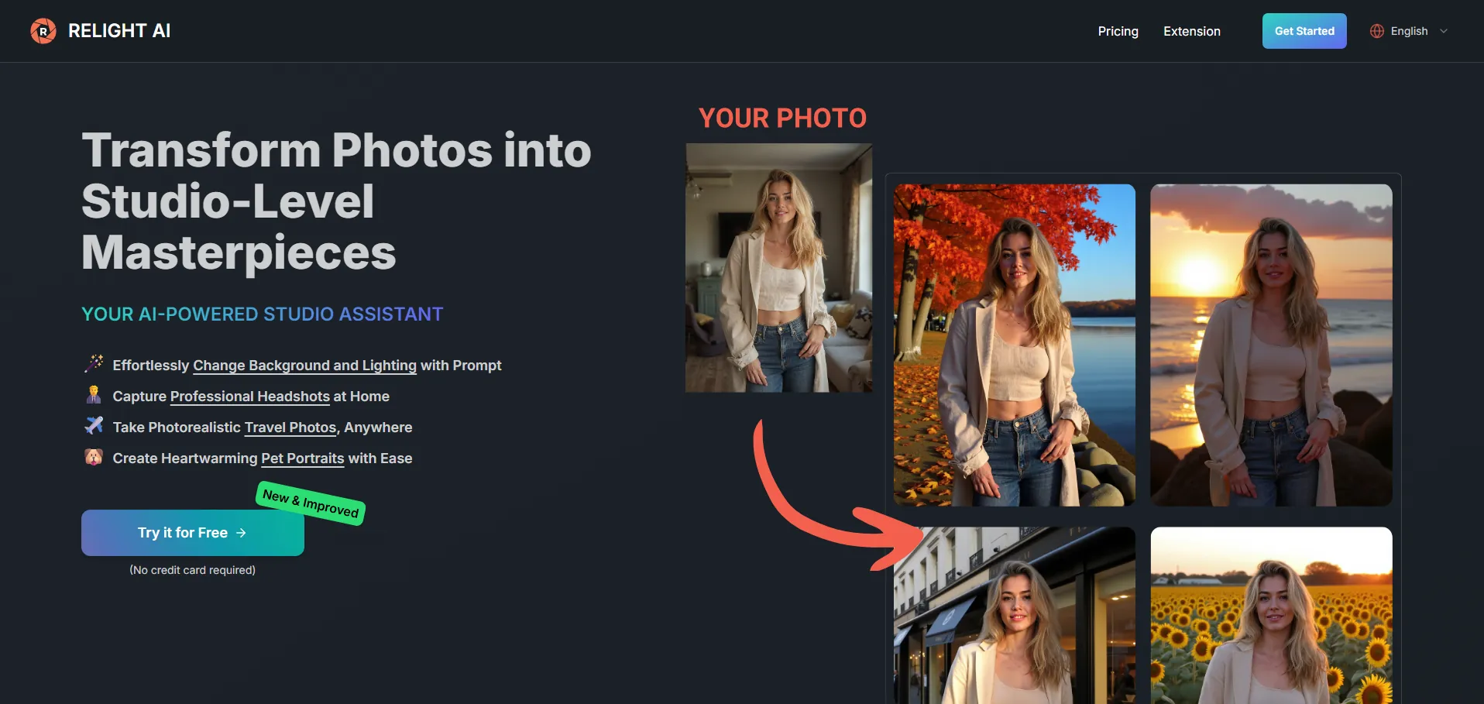Open the Pet Portraits link
The height and width of the screenshot is (704, 1484).
click(x=302, y=458)
